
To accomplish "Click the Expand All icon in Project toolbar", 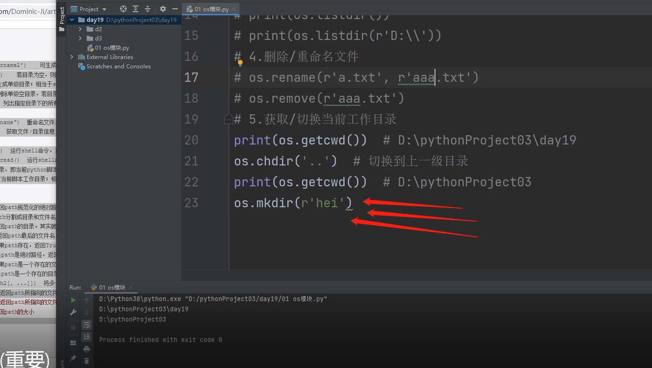I will (136, 9).
